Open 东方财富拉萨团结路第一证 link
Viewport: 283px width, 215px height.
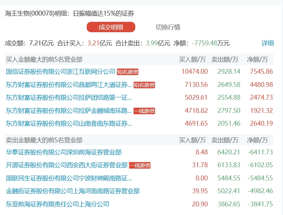(x=69, y=98)
